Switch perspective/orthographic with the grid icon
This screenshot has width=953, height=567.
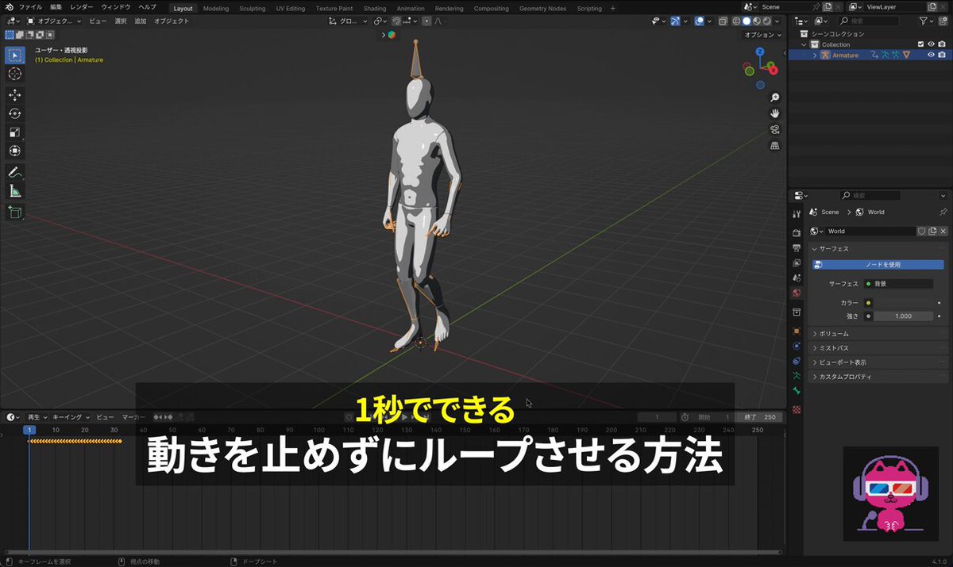point(775,146)
